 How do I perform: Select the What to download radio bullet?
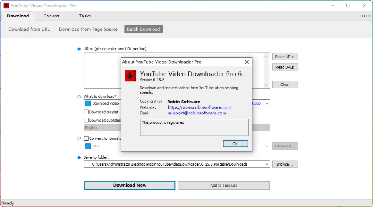click(x=79, y=97)
